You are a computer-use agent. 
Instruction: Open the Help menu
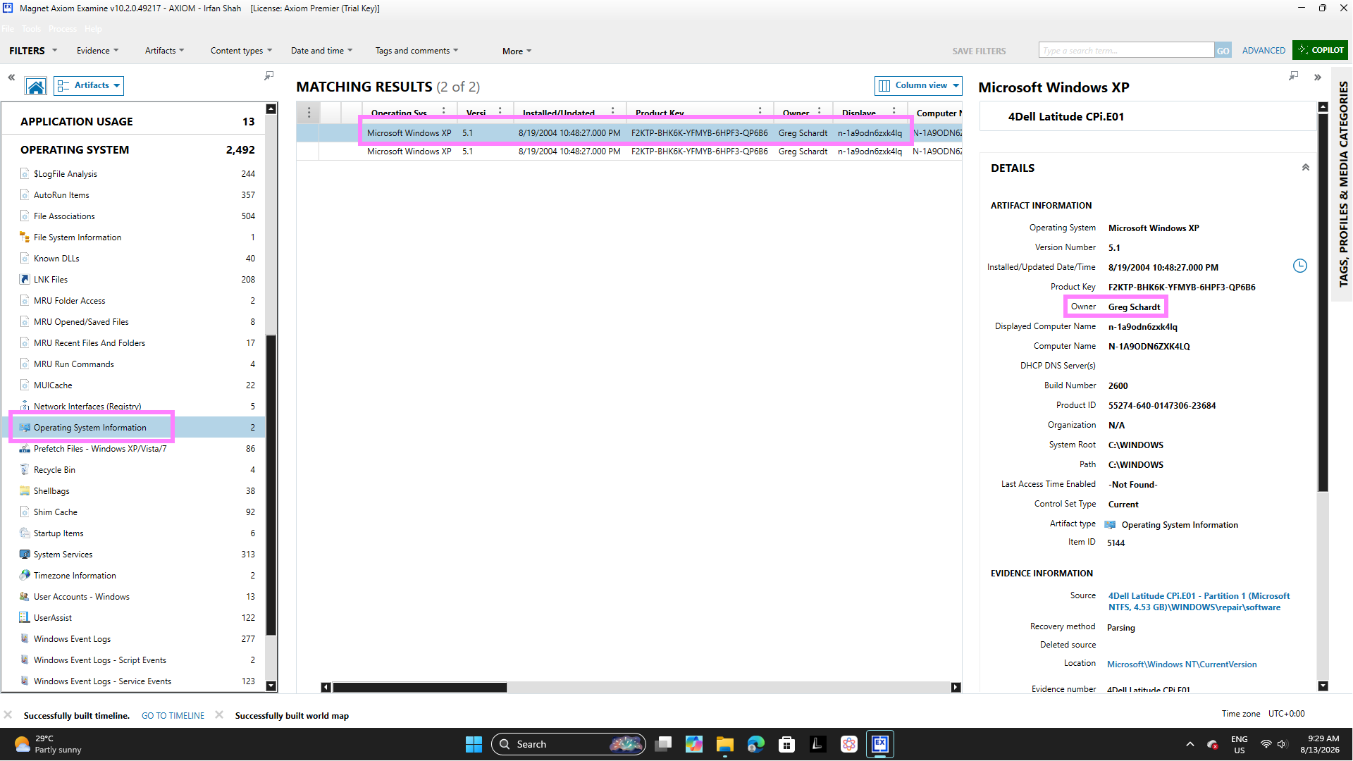point(93,29)
